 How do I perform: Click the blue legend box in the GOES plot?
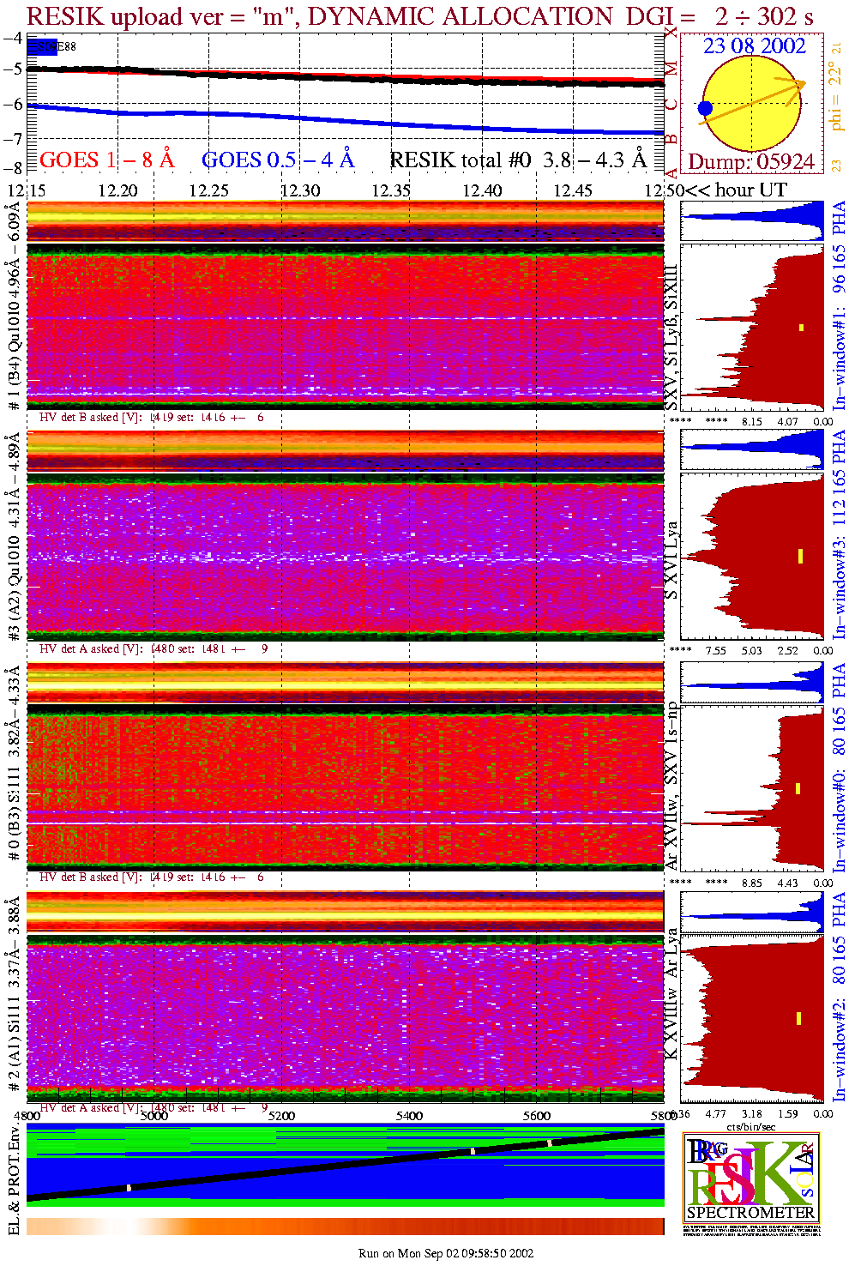pos(41,47)
